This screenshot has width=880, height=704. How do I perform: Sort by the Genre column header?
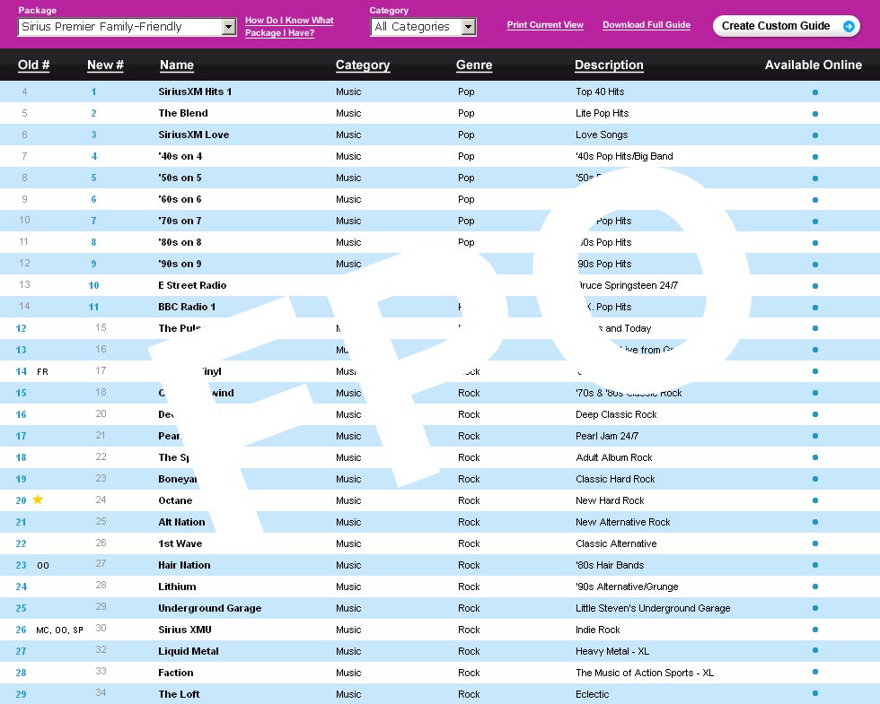(x=474, y=65)
